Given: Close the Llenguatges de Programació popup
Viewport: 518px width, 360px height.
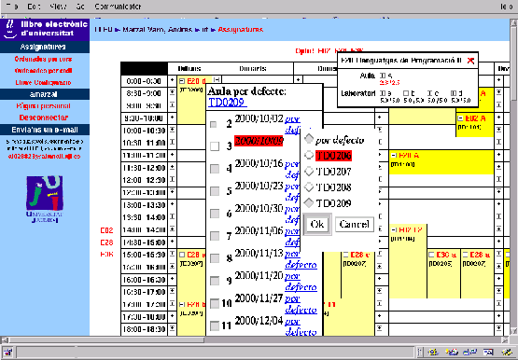Looking at the screenshot, I should point(470,61).
